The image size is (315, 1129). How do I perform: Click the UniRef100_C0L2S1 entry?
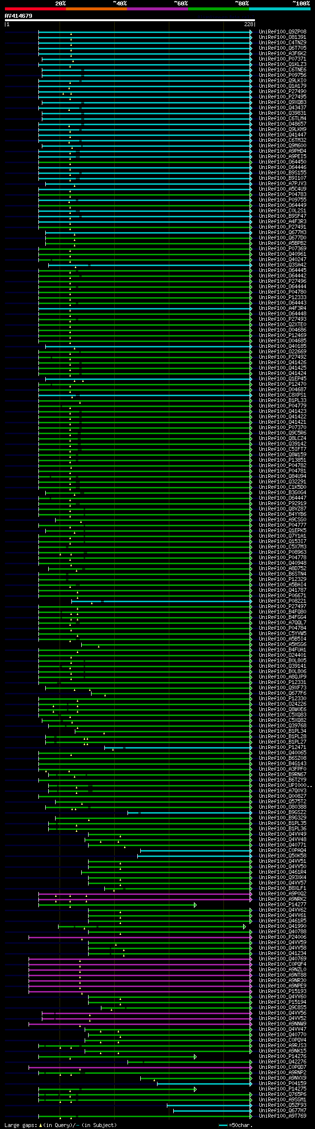pyautogui.click(x=283, y=211)
